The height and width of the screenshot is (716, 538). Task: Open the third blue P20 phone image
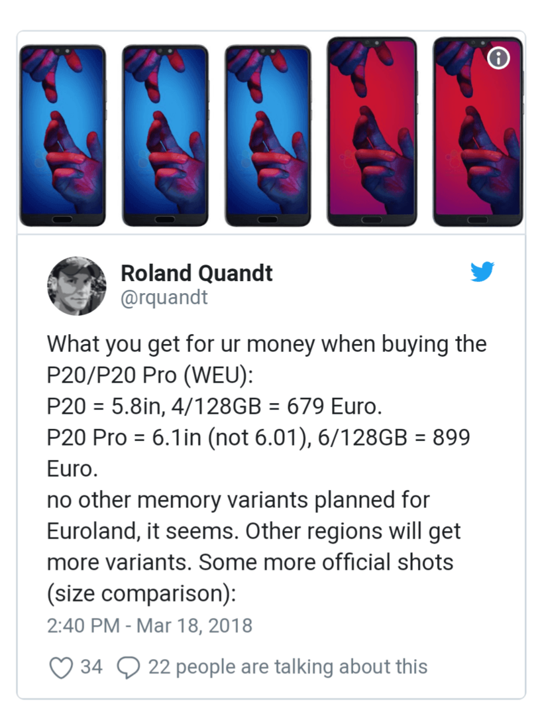(x=268, y=136)
